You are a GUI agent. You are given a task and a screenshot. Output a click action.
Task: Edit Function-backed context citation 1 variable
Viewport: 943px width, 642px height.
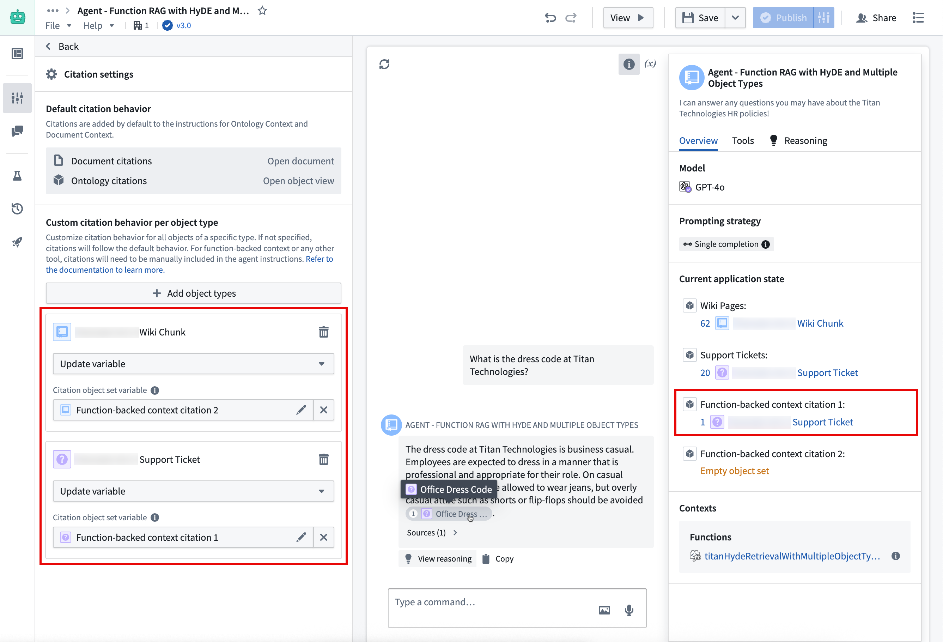point(301,537)
